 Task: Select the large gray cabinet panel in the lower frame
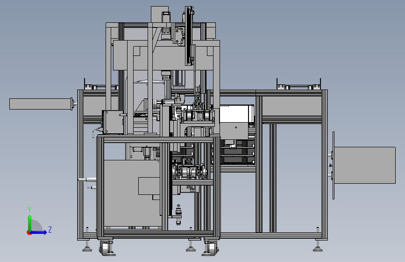[x=132, y=193]
